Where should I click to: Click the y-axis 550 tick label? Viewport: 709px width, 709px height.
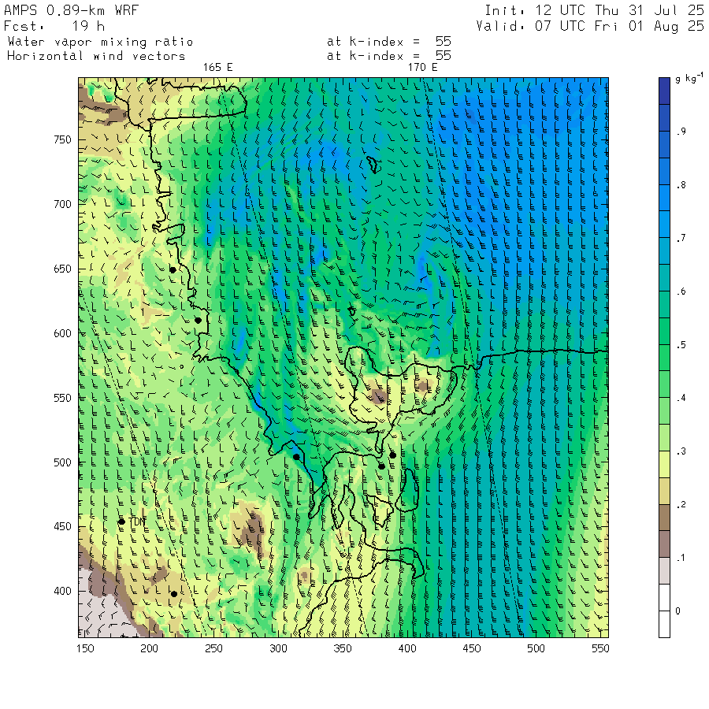(62, 398)
